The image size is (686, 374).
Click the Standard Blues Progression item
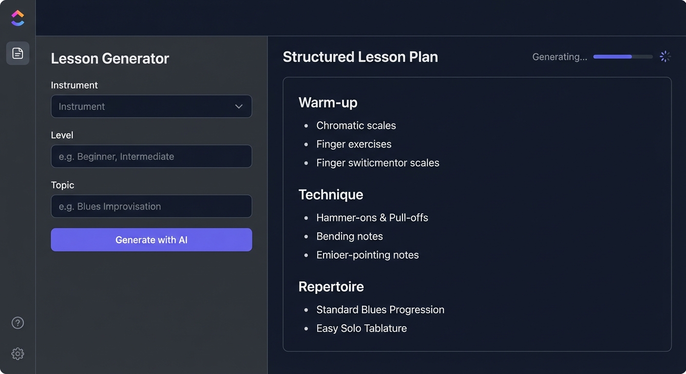click(x=381, y=310)
